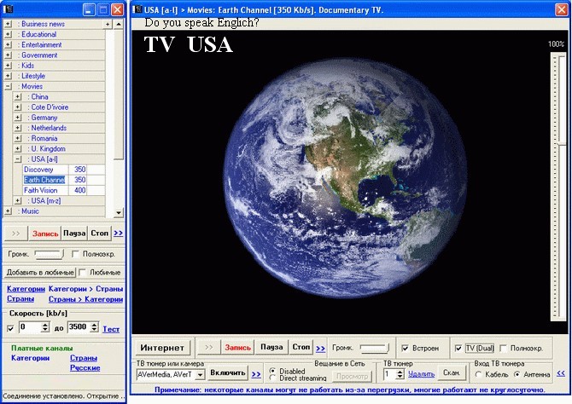Adjust the vertical 100% zoom slider
This screenshot has height=404, width=572.
[x=558, y=187]
